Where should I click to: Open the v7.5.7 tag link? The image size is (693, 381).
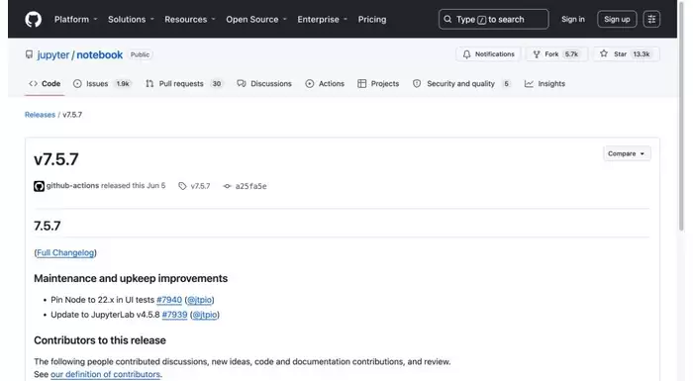point(200,186)
